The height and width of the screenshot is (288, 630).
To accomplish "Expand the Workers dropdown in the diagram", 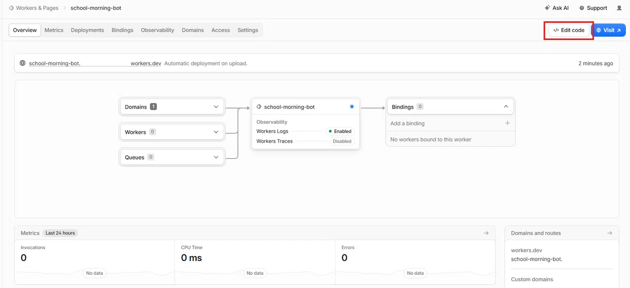I will pos(172,132).
